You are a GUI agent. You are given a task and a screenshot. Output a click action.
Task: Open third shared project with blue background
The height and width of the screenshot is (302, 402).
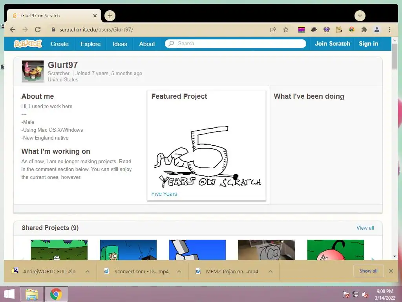197,250
